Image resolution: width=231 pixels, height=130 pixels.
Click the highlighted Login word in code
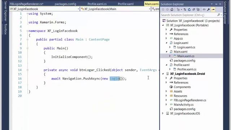114,79
